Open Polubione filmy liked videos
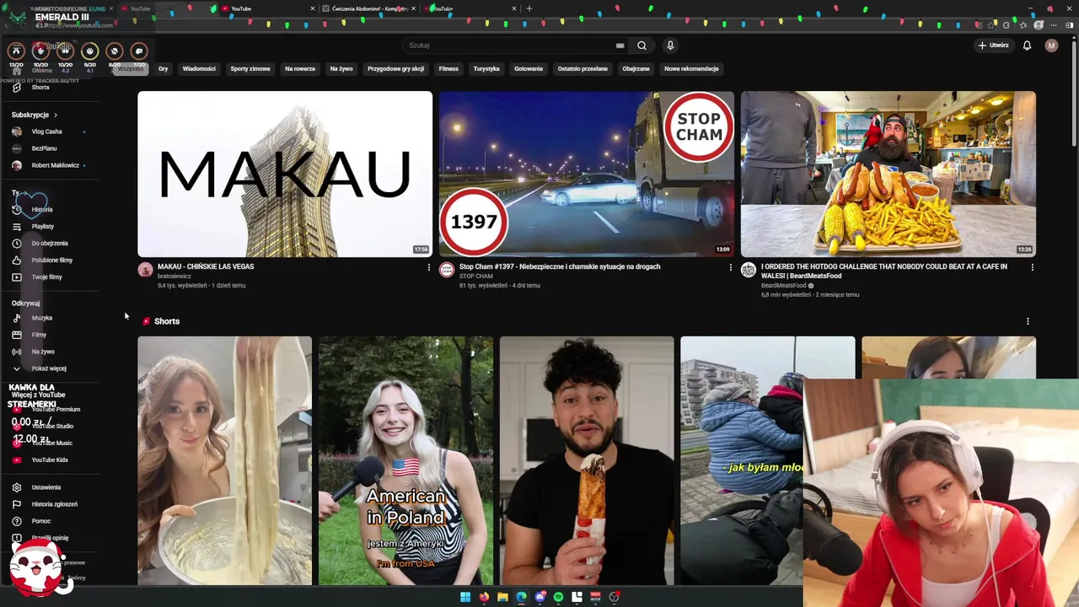The width and height of the screenshot is (1079, 607). [51, 260]
